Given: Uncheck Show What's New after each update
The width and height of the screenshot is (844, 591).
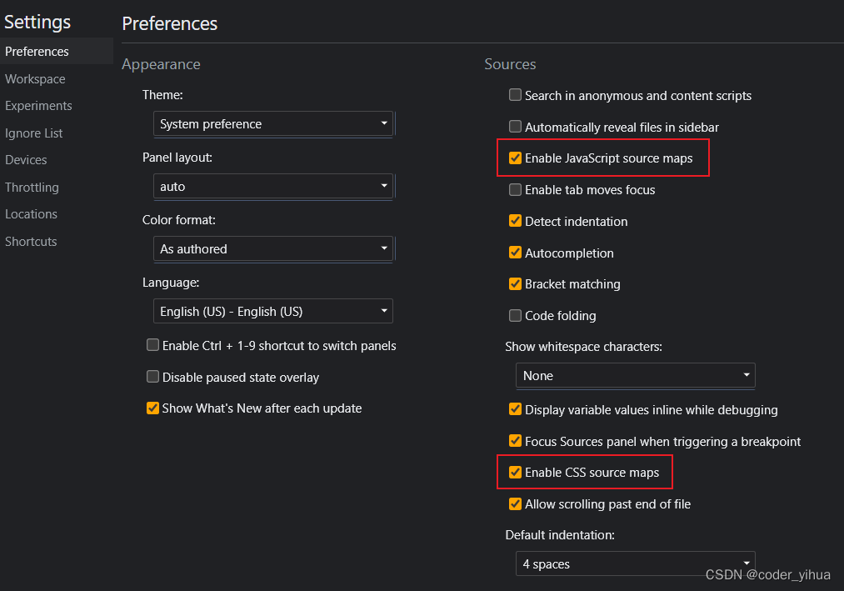Looking at the screenshot, I should (152, 408).
